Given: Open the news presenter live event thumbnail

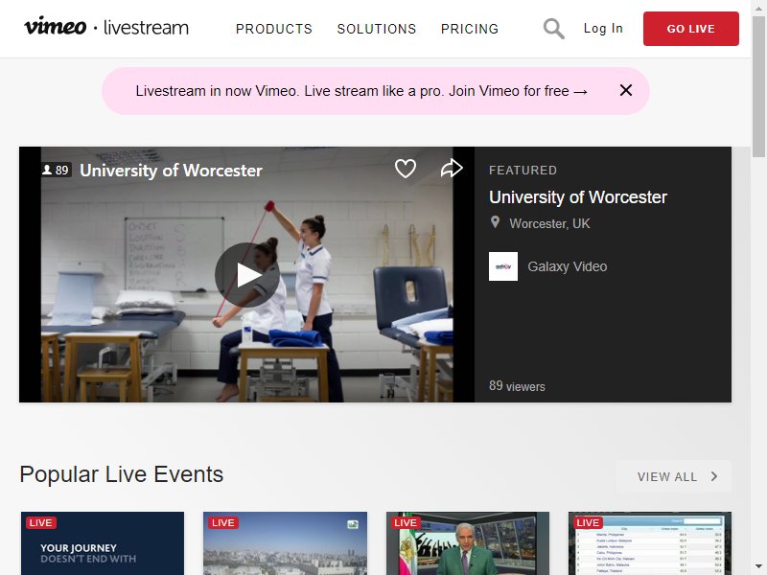Looking at the screenshot, I should (x=468, y=543).
